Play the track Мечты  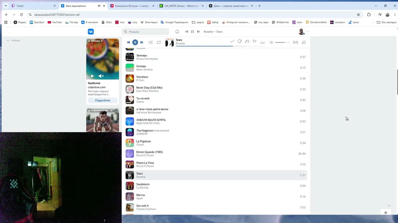click(x=216, y=196)
